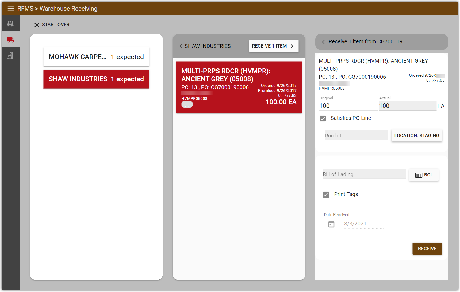Open the LOCATION: STAGING selector
This screenshot has height=292, width=460.
tap(416, 136)
